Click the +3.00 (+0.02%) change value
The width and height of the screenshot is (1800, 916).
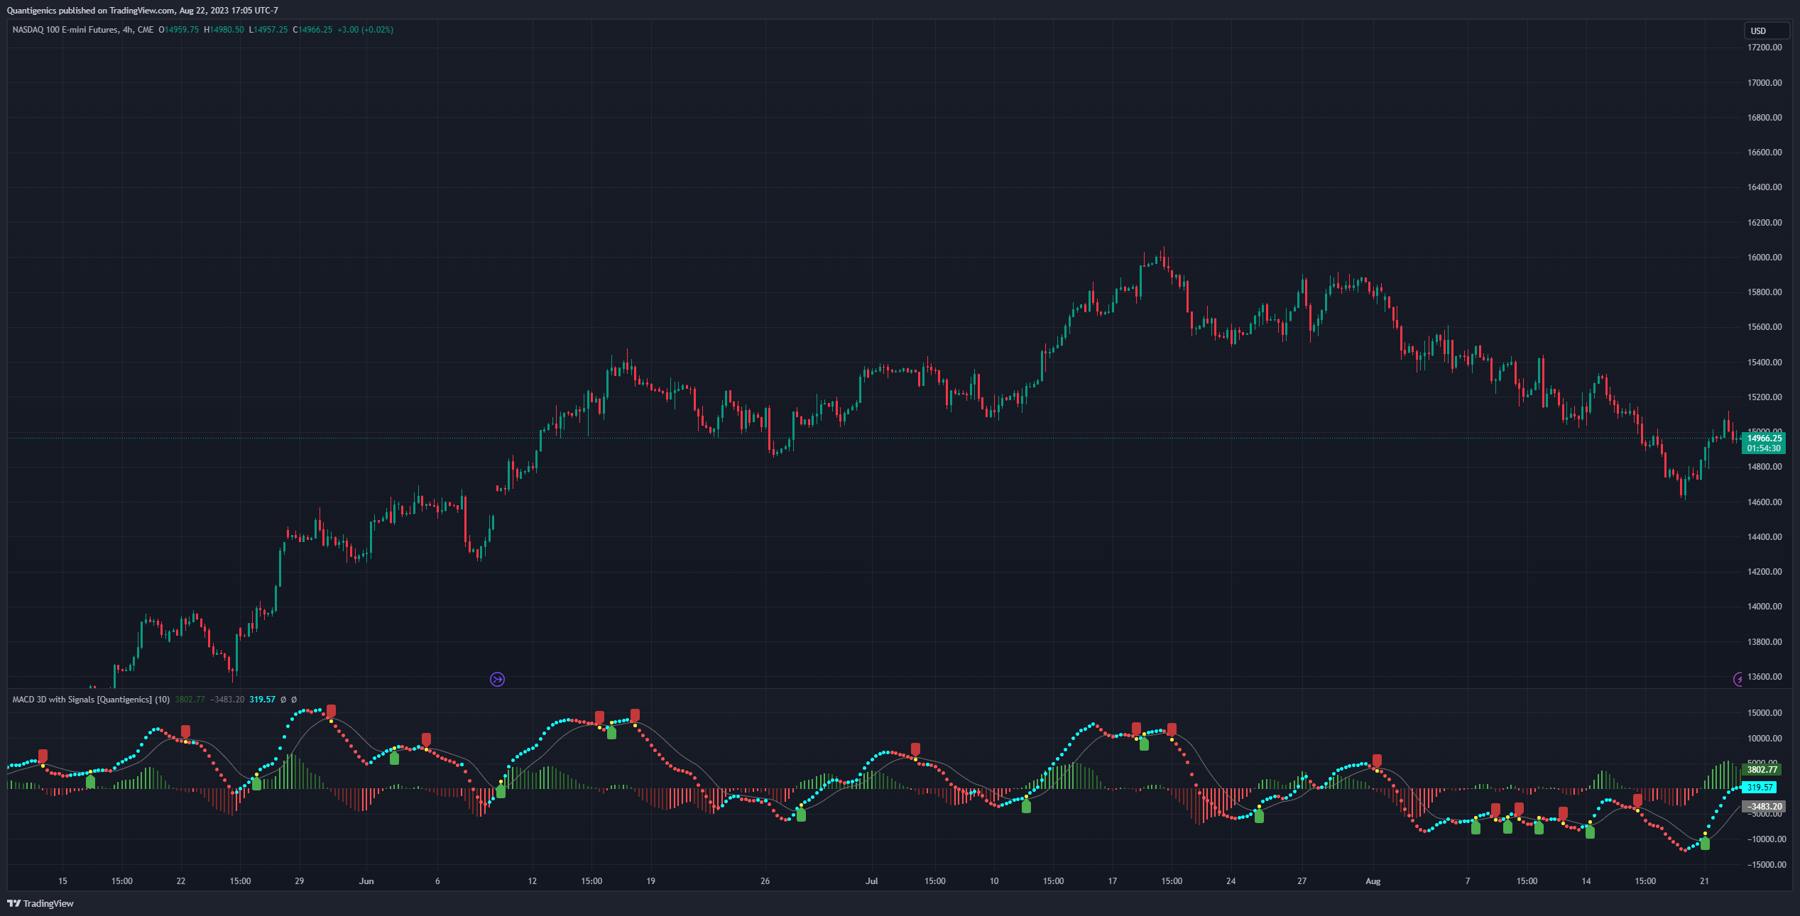[x=365, y=30]
